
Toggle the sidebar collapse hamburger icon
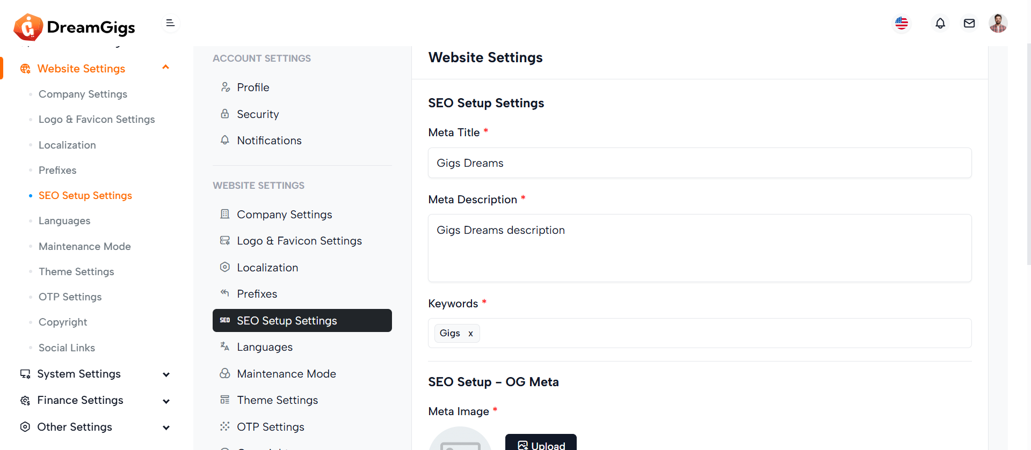[x=170, y=23]
